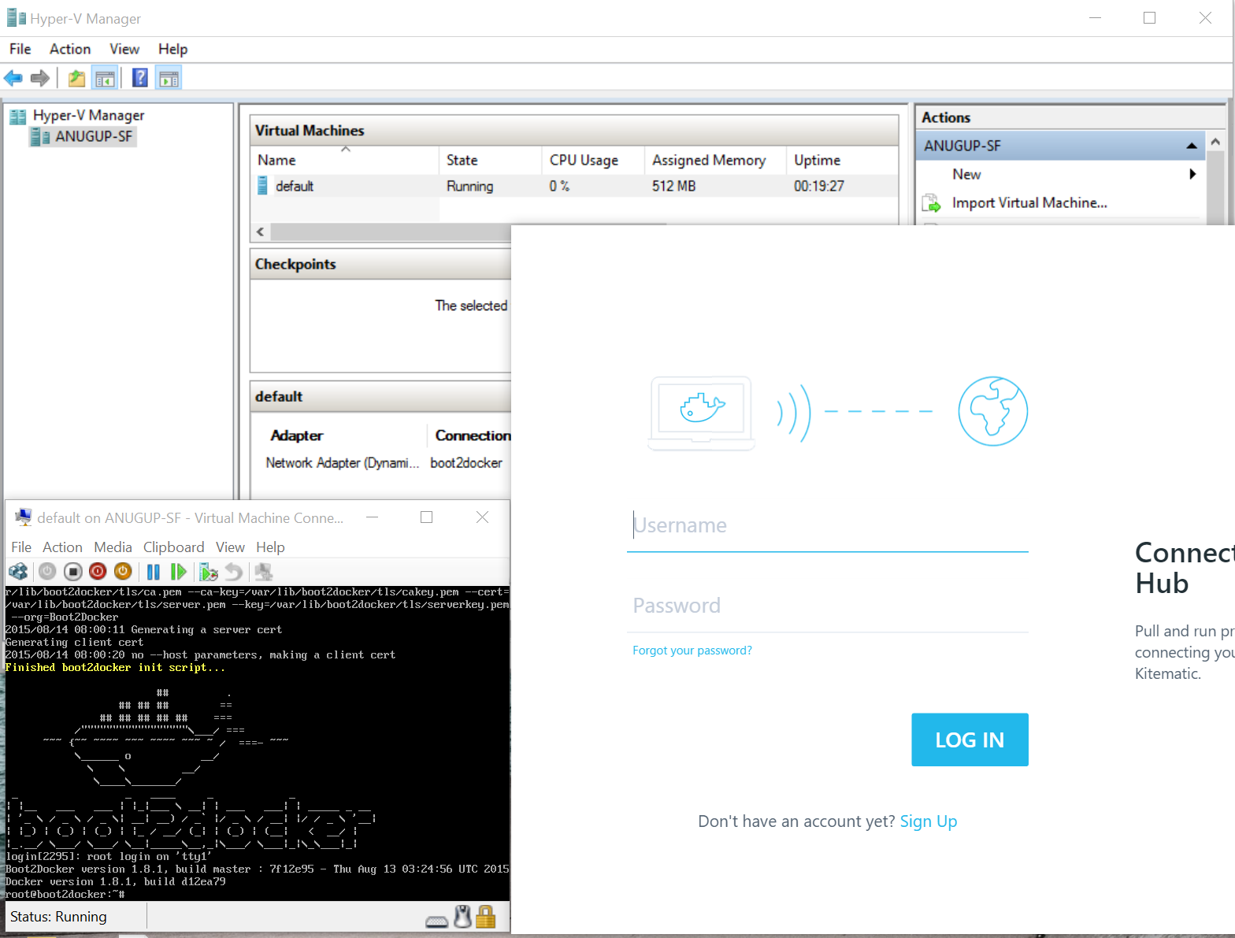This screenshot has width=1235, height=938.
Task: Click the padlock icon in VM status bar
Action: tap(486, 917)
